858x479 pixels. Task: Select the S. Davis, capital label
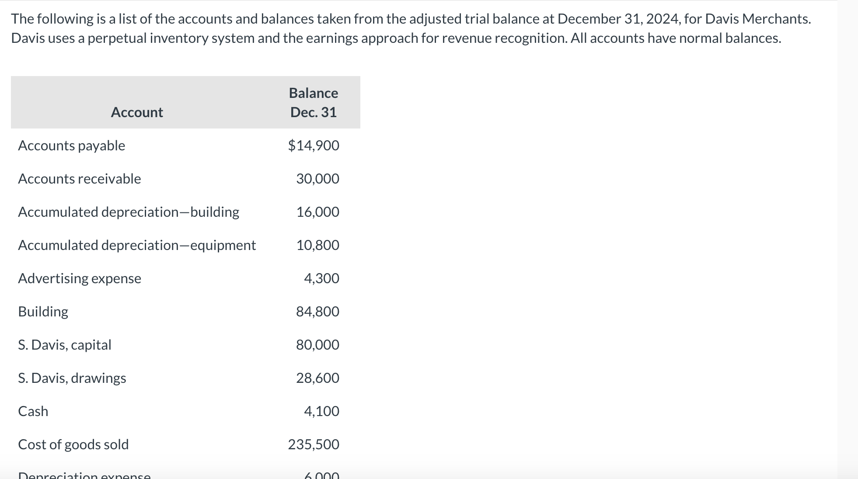point(65,345)
